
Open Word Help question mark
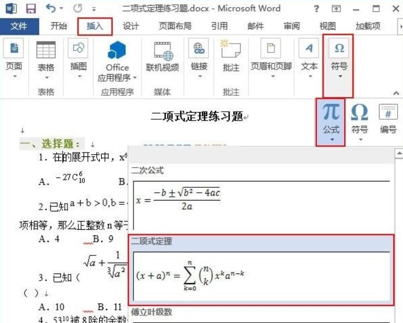[316, 9]
